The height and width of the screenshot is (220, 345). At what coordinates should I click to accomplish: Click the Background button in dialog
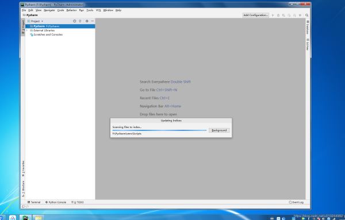click(219, 130)
